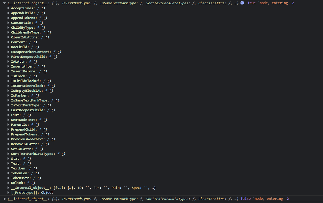Expand the IsSameTextMarkType function entry
The width and height of the screenshot is (323, 203).
pos(8,100)
